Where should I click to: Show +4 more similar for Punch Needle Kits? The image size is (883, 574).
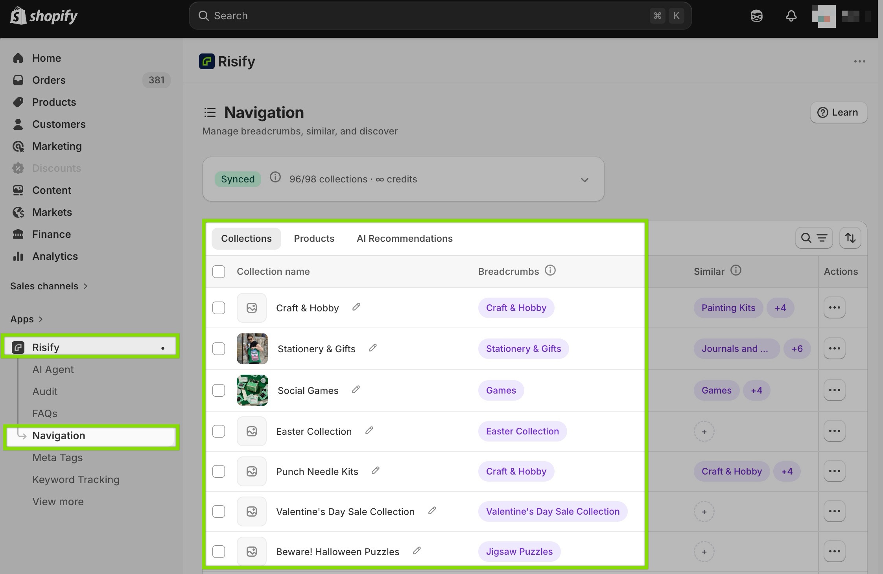point(787,471)
